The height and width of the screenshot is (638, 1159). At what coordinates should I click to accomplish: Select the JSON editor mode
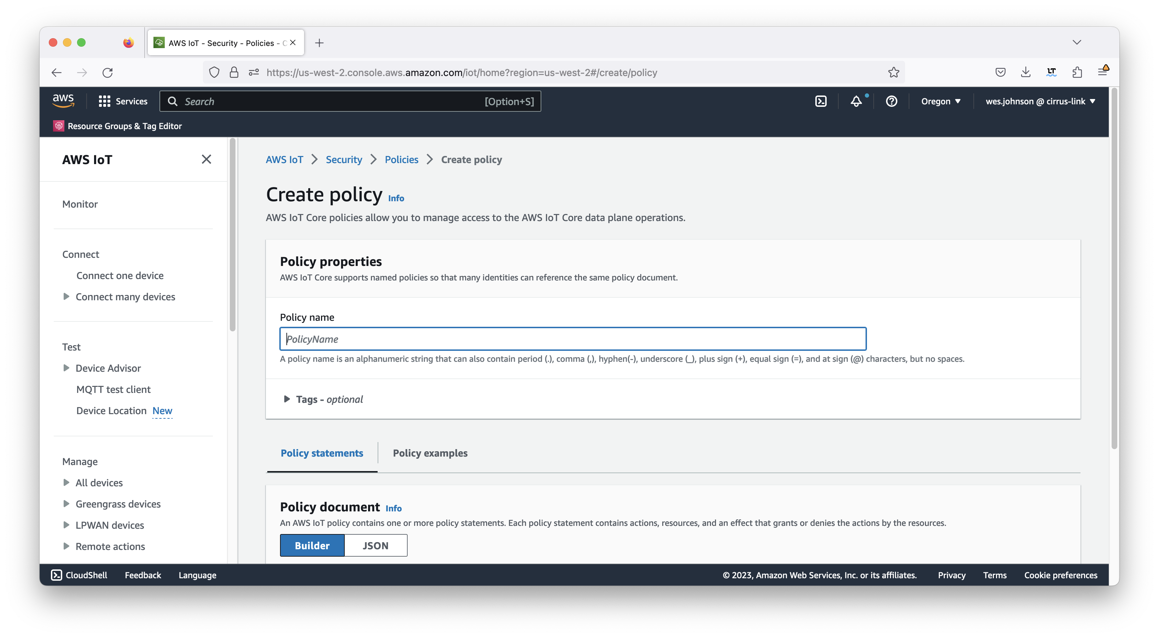[x=376, y=545]
